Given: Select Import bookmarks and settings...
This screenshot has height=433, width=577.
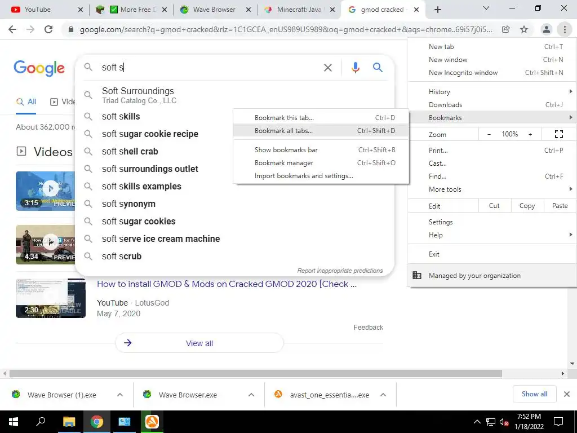Looking at the screenshot, I should (321, 176).
